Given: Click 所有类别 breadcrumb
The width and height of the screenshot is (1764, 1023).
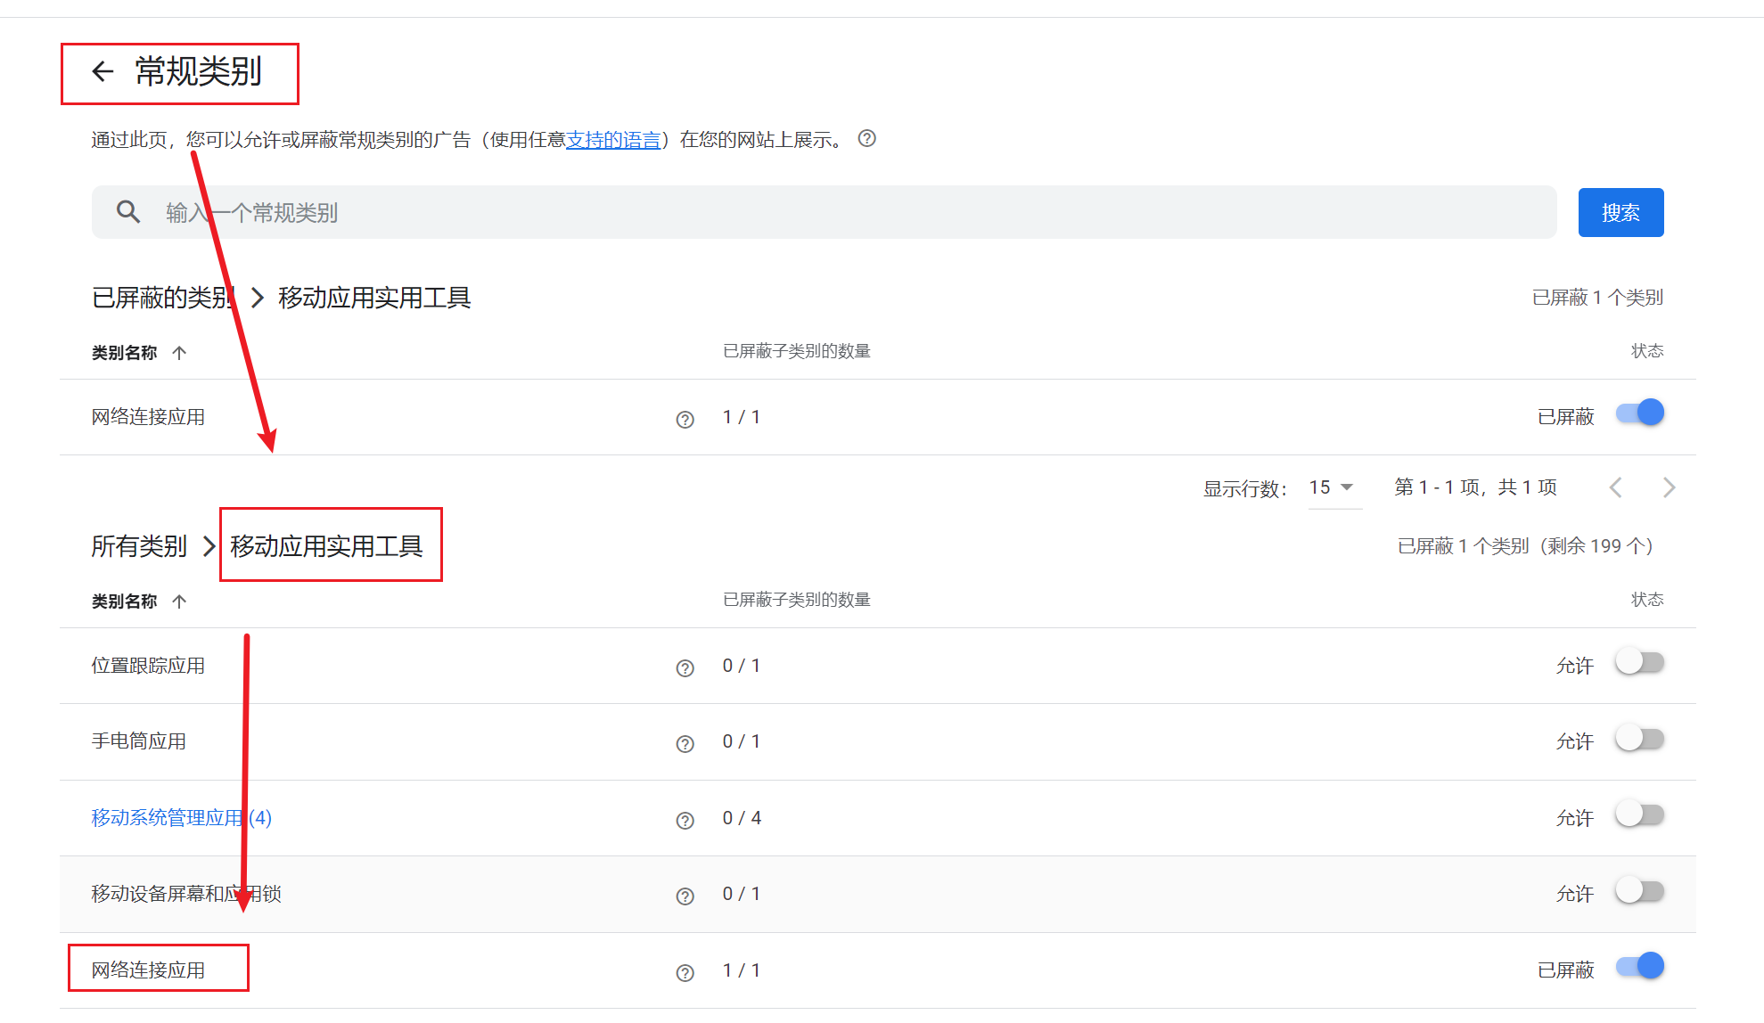Looking at the screenshot, I should click(x=139, y=546).
